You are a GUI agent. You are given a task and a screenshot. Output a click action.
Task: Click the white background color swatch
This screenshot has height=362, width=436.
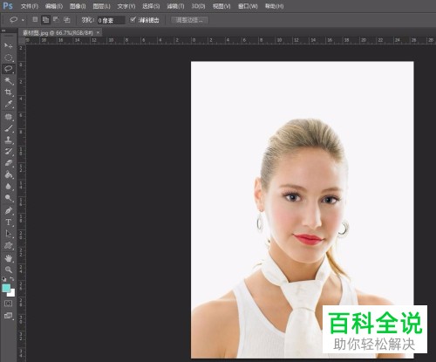[11, 293]
